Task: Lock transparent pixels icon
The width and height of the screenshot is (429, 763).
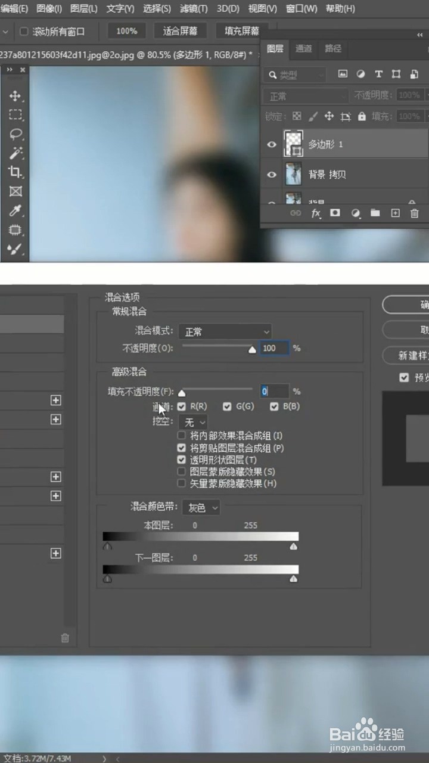Action: pos(297,116)
